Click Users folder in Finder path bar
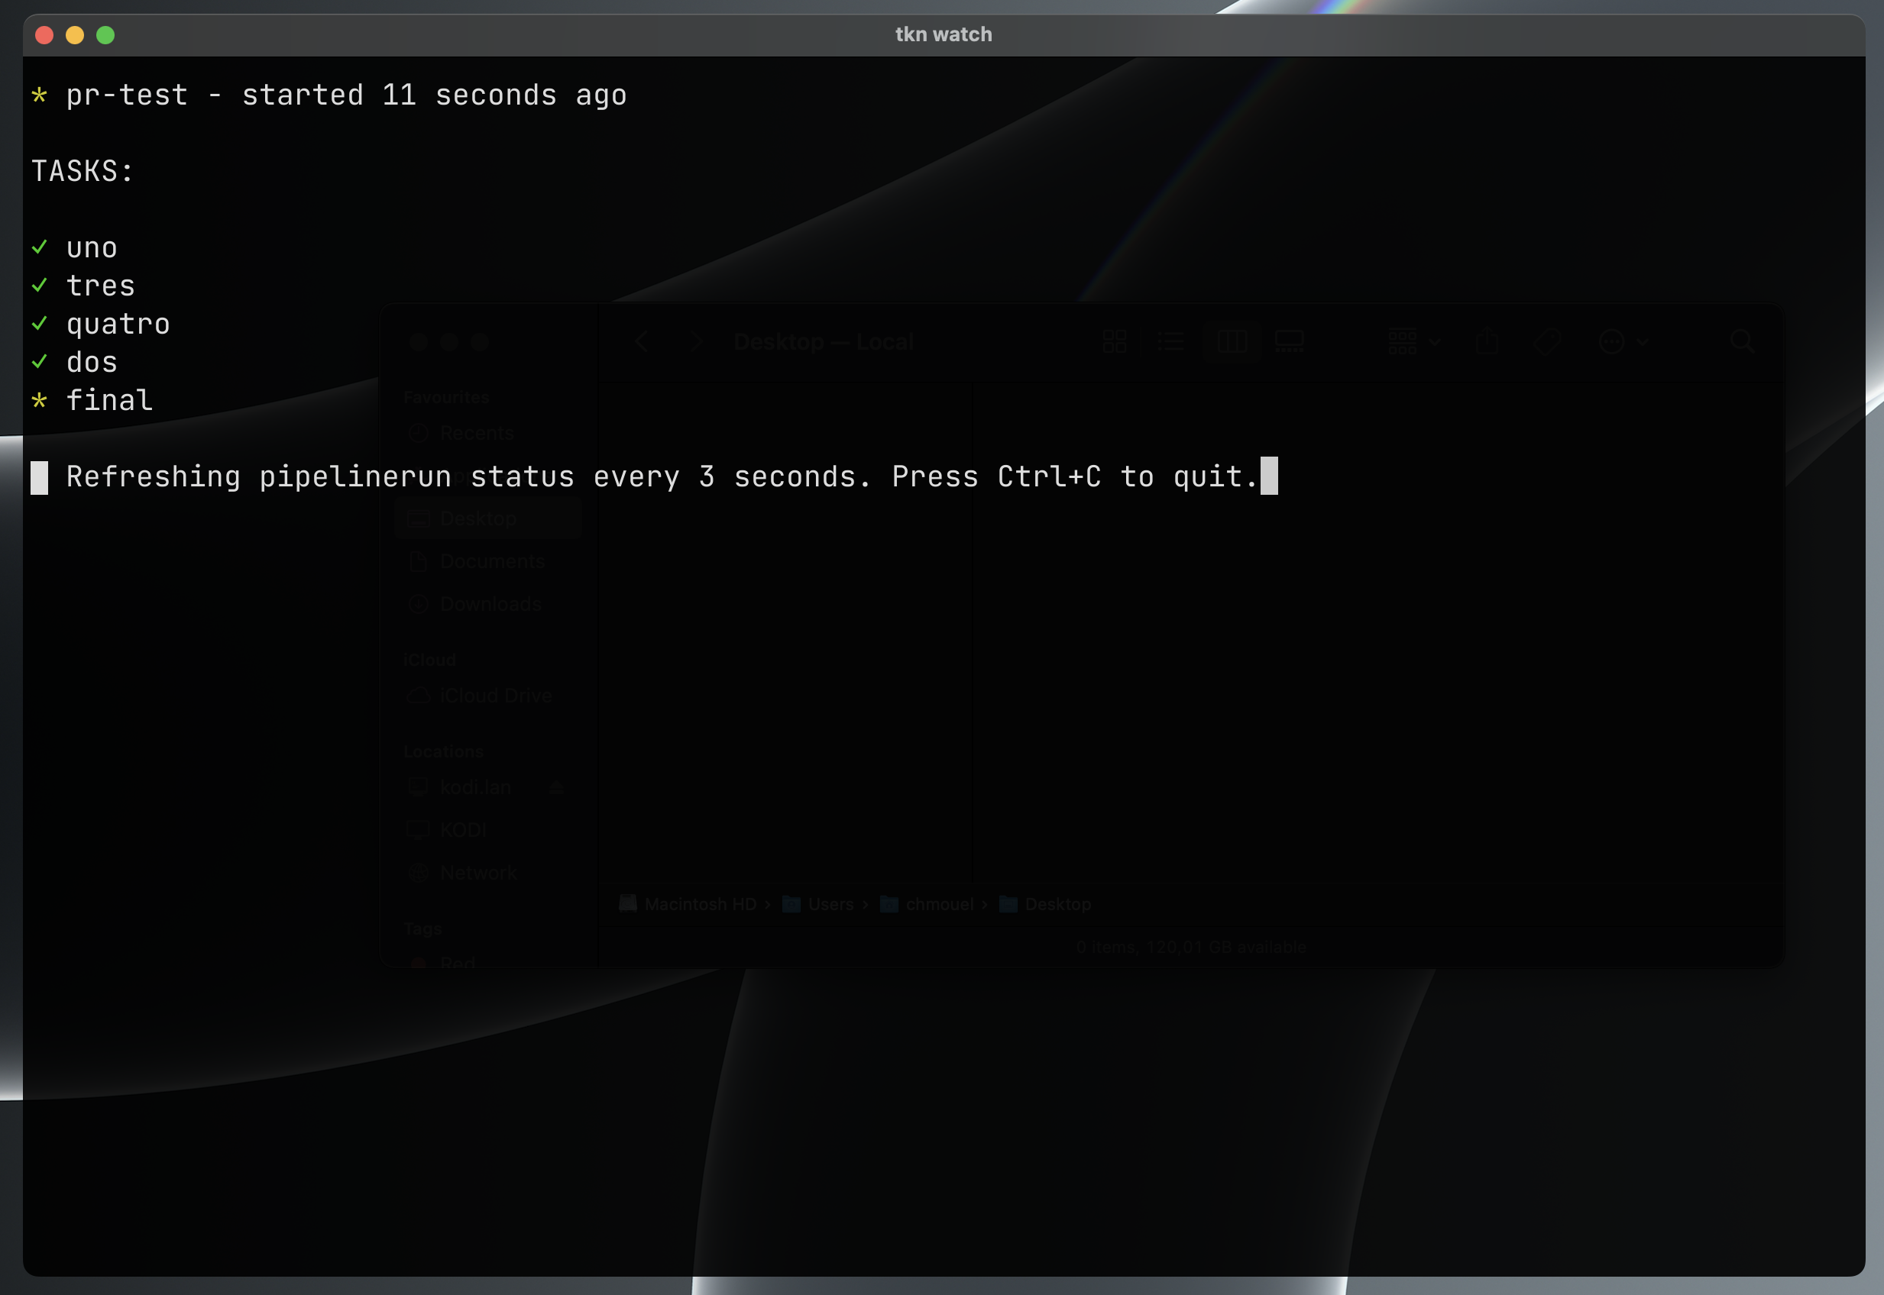The width and height of the screenshot is (1884, 1295). 830,904
